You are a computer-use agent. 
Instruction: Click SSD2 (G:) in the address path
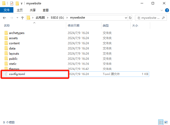pos(57,18)
